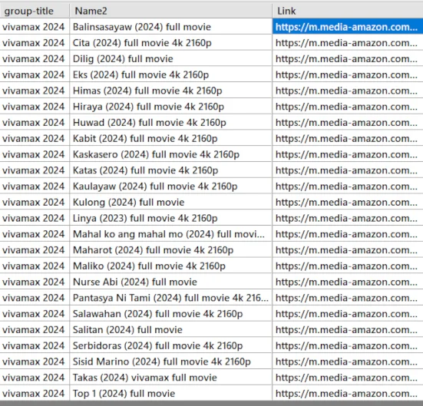Screen dimensions: 423x406
Task: Select the Top 1 (2024) name cell
Action: coord(170,393)
